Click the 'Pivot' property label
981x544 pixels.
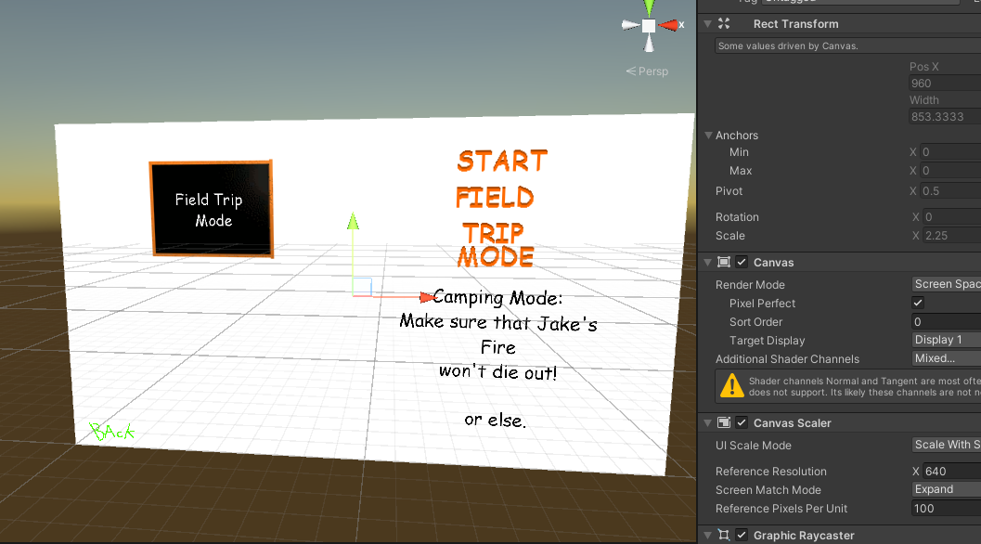tap(729, 191)
